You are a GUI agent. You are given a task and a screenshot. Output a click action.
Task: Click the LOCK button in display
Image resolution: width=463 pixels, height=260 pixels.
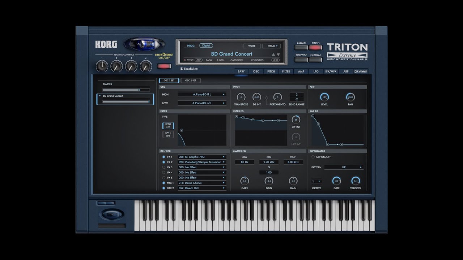[276, 60]
